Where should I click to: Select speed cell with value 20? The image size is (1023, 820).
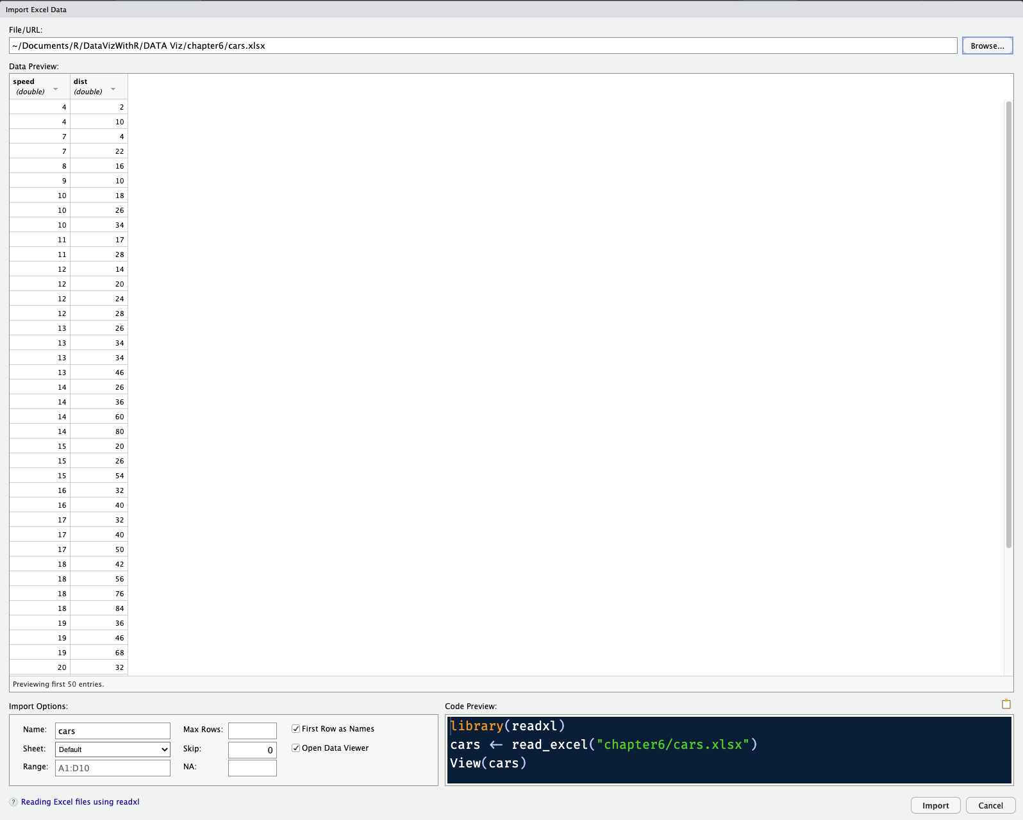40,667
